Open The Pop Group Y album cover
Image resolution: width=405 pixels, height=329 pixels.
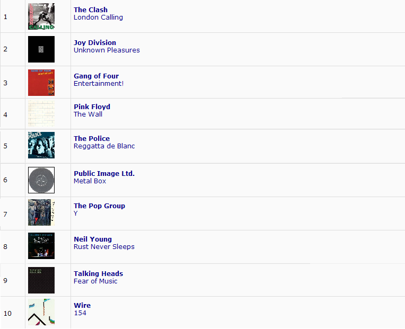point(41,212)
